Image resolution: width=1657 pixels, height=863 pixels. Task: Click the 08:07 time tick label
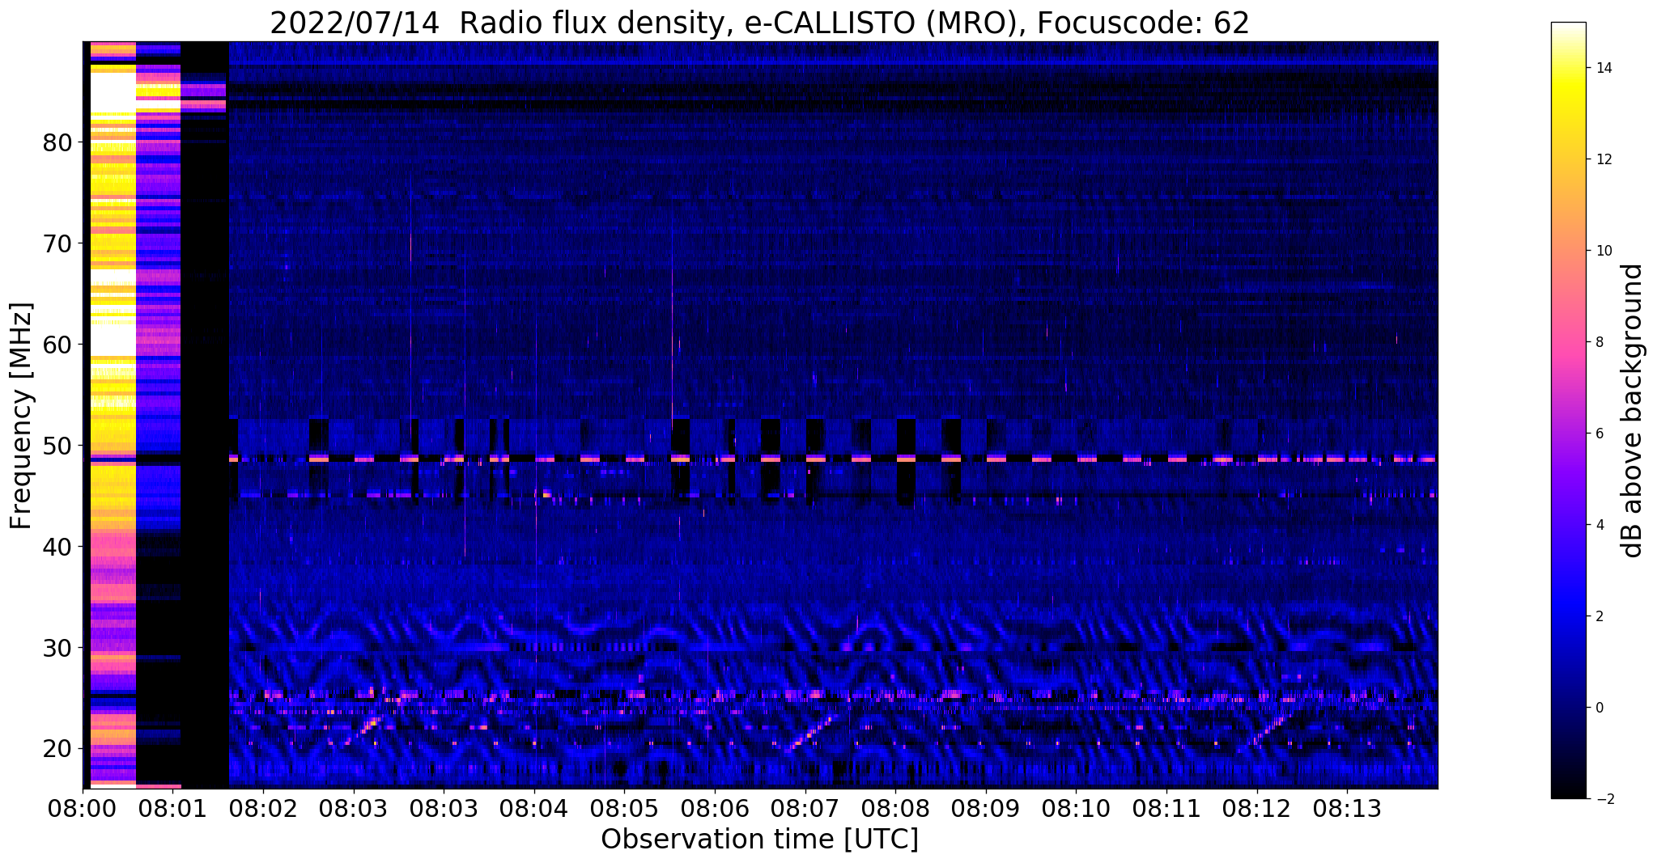coord(805,808)
